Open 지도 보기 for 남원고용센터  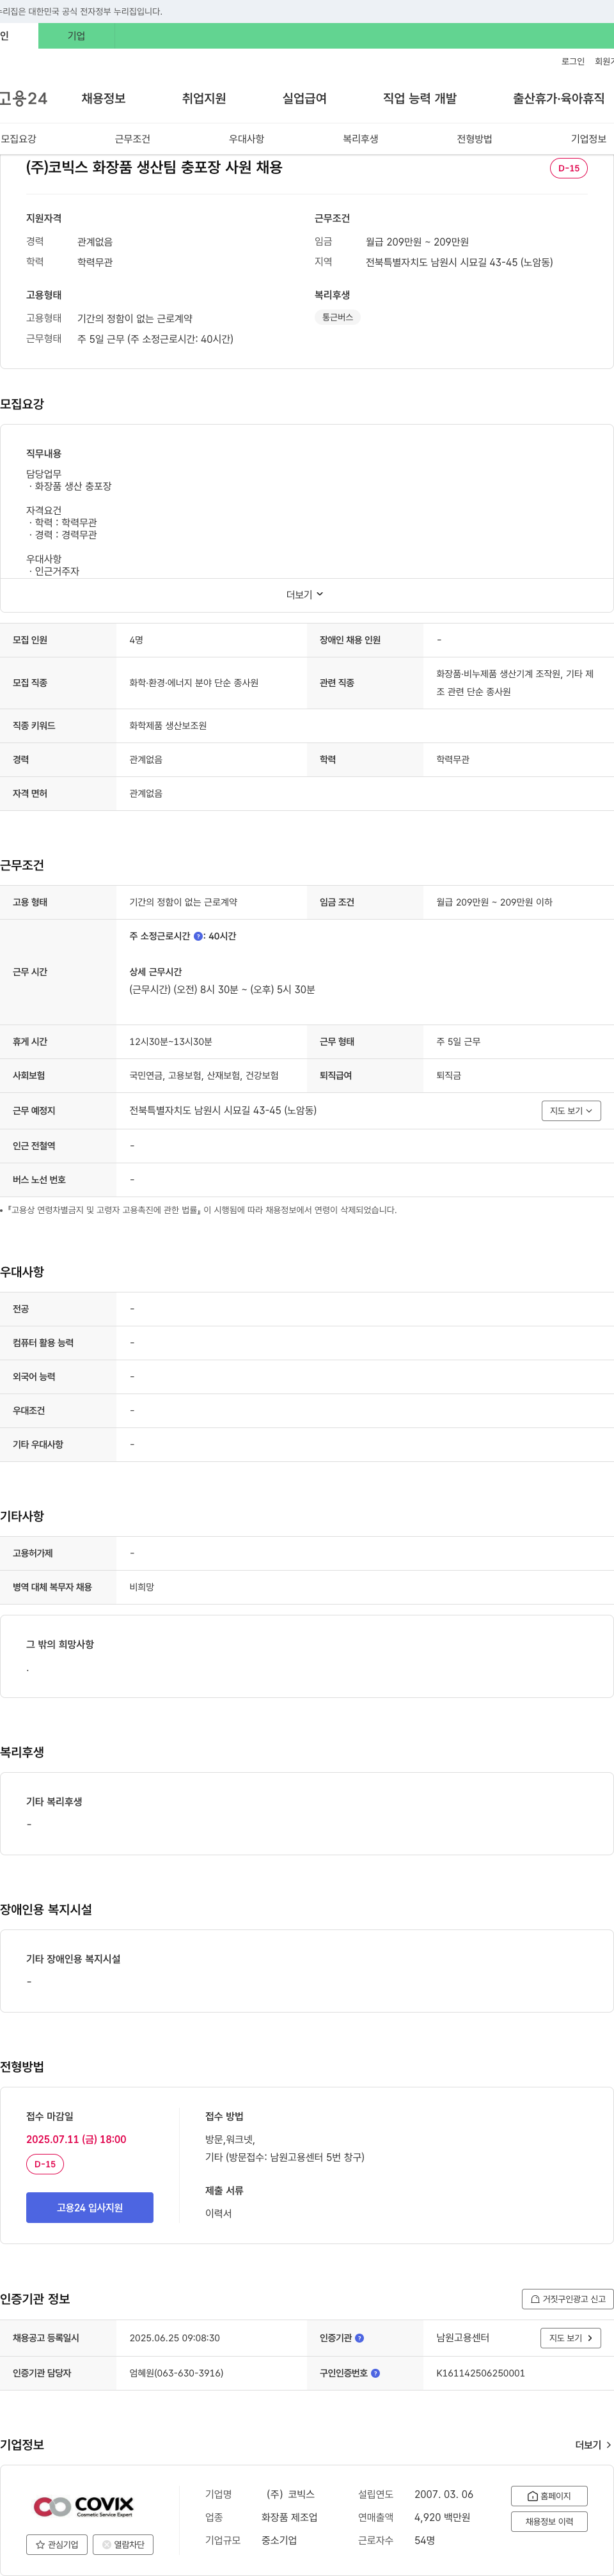571,2338
